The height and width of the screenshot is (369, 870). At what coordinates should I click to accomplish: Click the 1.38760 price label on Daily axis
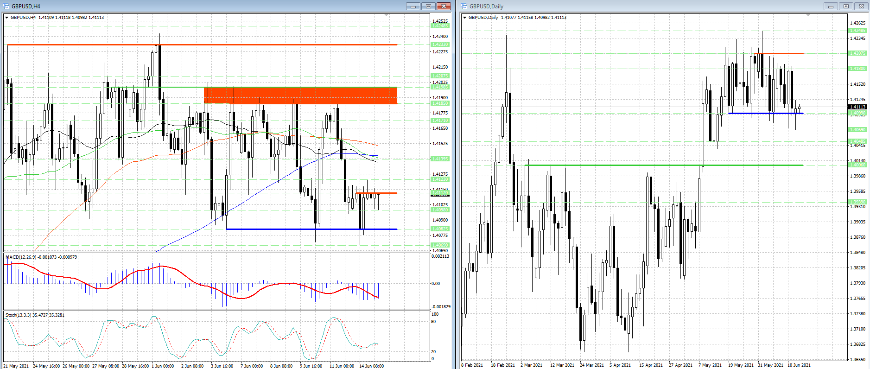[x=857, y=237]
